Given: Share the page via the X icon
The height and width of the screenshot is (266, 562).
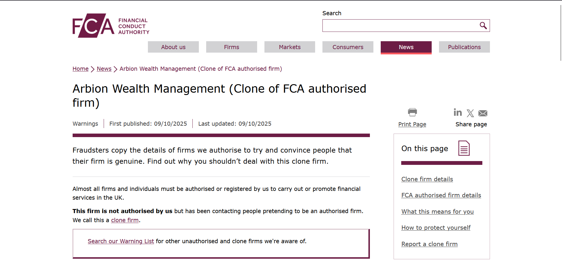Looking at the screenshot, I should (470, 113).
